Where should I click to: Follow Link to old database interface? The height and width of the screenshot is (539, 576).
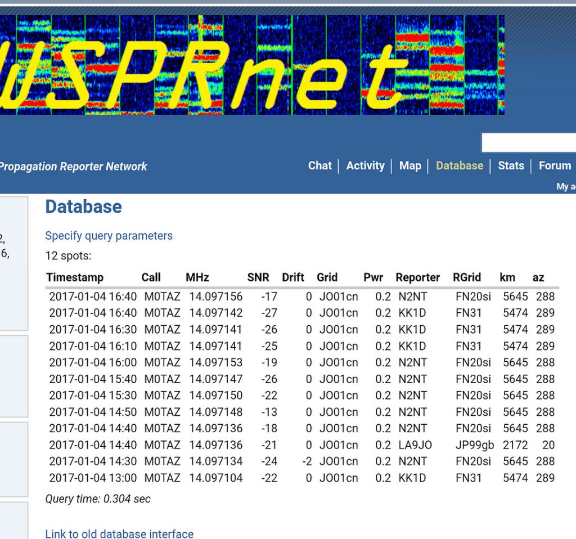click(x=119, y=533)
